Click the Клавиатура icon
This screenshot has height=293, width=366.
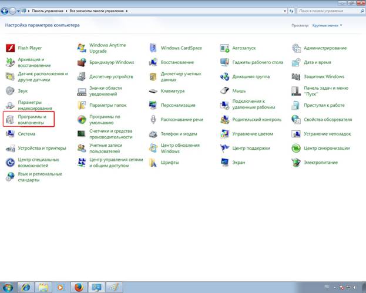point(153,91)
